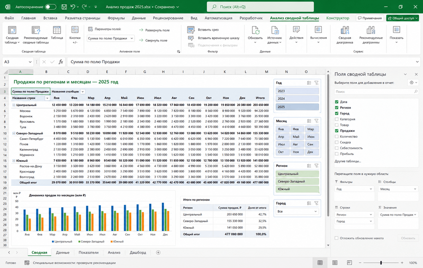The width and height of the screenshot is (423, 268).
Task: Add a new sheet with plus button
Action: click(x=158, y=252)
